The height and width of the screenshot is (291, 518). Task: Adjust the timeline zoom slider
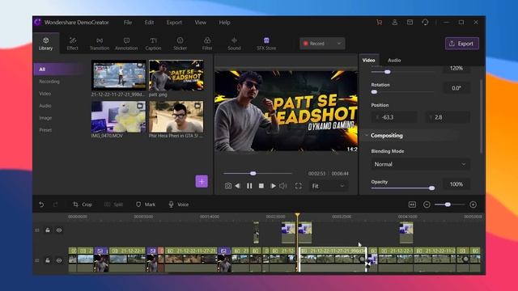[x=450, y=205]
